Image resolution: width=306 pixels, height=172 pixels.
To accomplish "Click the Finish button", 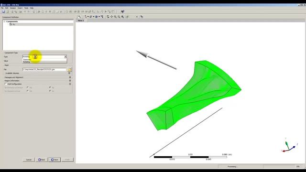I will [67, 160].
